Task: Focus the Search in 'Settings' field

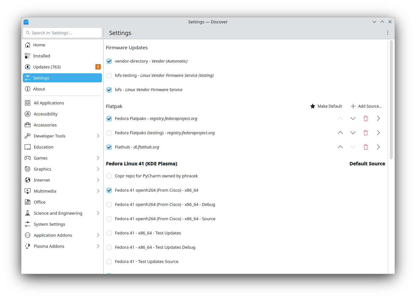Action: point(62,33)
